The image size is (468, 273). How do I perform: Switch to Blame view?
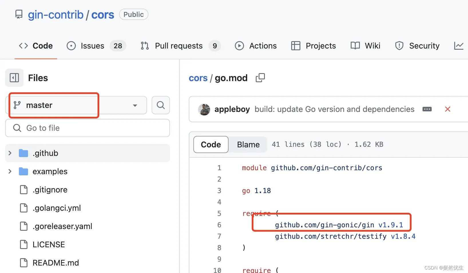(248, 144)
